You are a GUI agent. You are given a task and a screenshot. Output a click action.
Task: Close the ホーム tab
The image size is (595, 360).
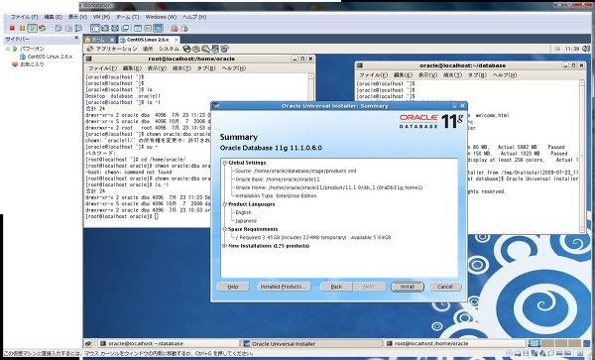point(112,40)
